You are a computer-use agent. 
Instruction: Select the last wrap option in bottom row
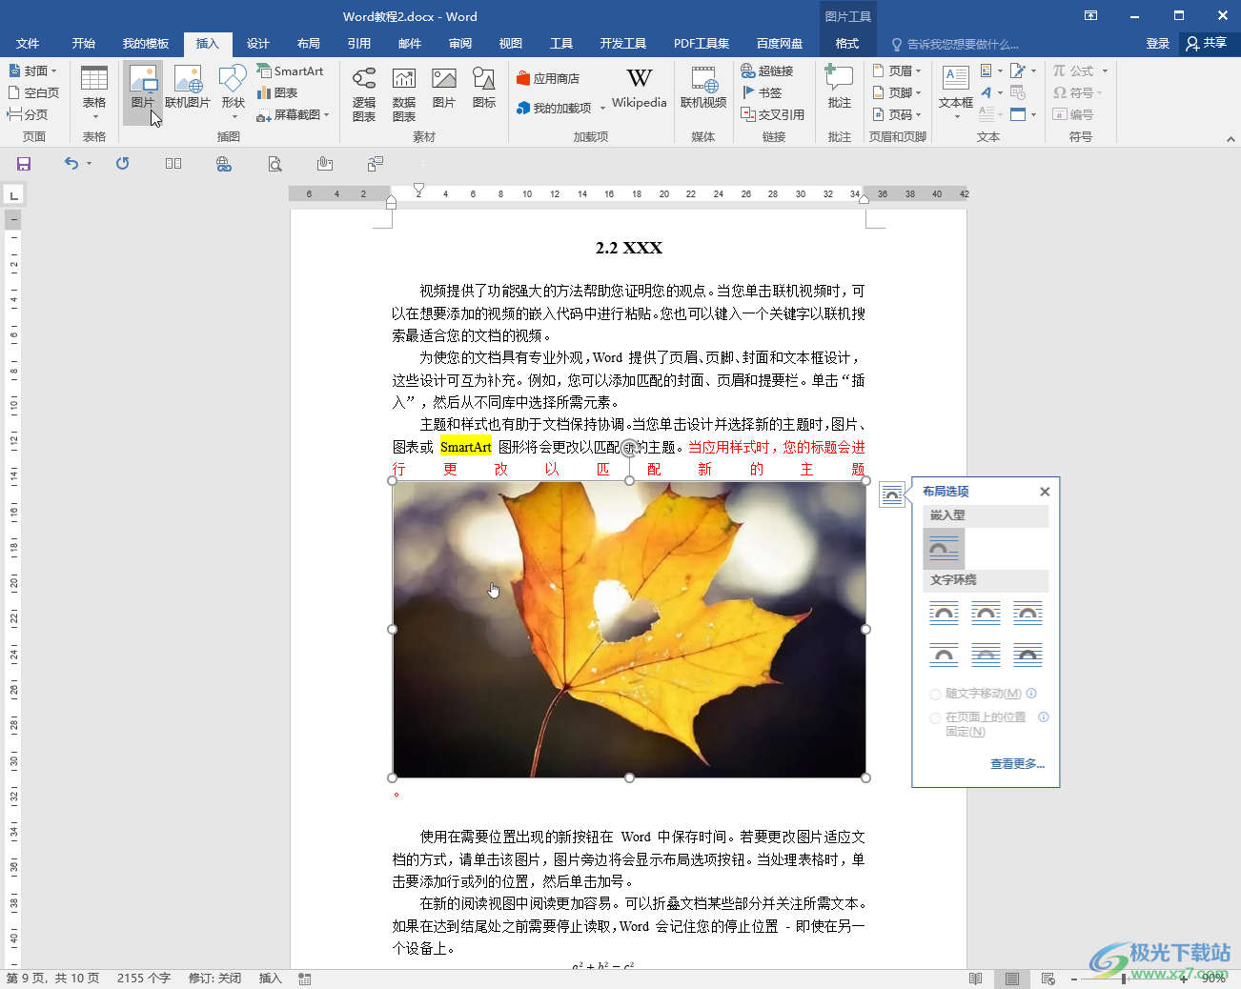click(x=1027, y=656)
